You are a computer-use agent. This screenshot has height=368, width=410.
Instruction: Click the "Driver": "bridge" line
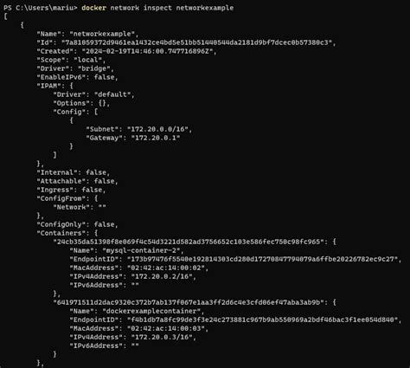[75, 68]
